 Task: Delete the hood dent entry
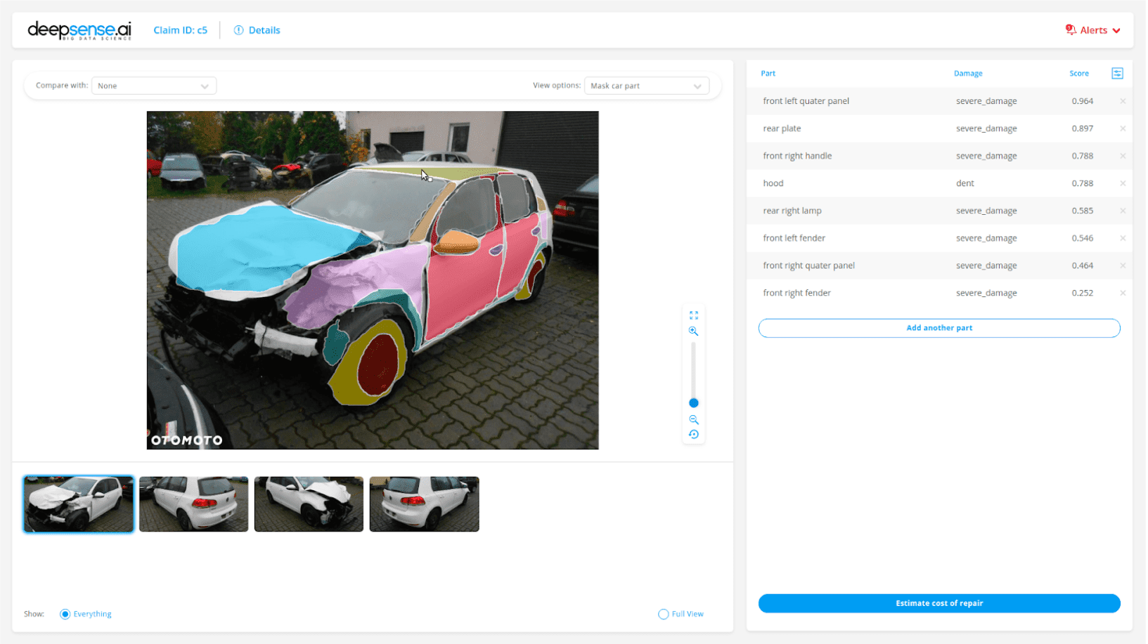1122,183
